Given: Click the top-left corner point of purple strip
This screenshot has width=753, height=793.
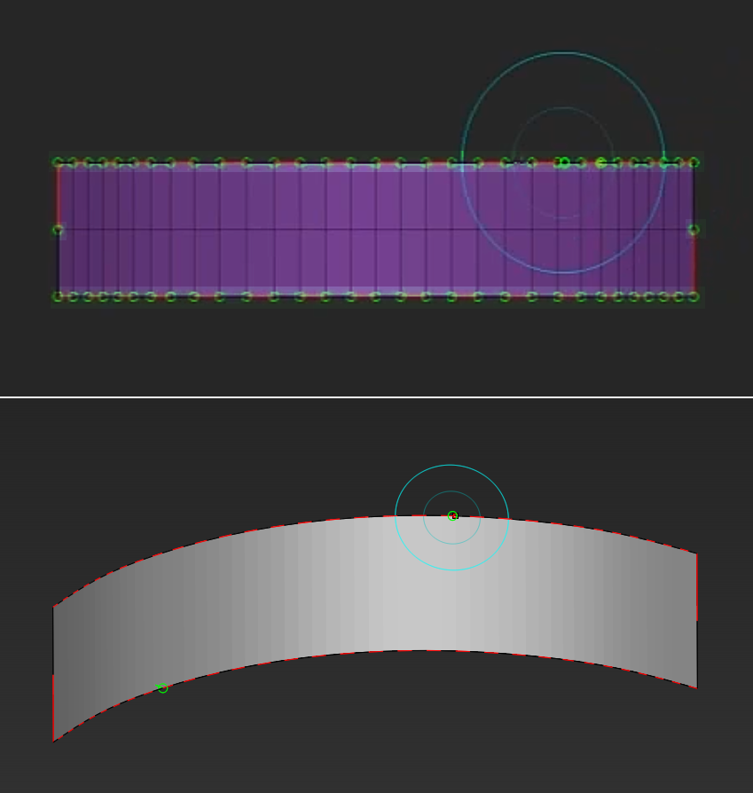Looking at the screenshot, I should pyautogui.click(x=59, y=162).
